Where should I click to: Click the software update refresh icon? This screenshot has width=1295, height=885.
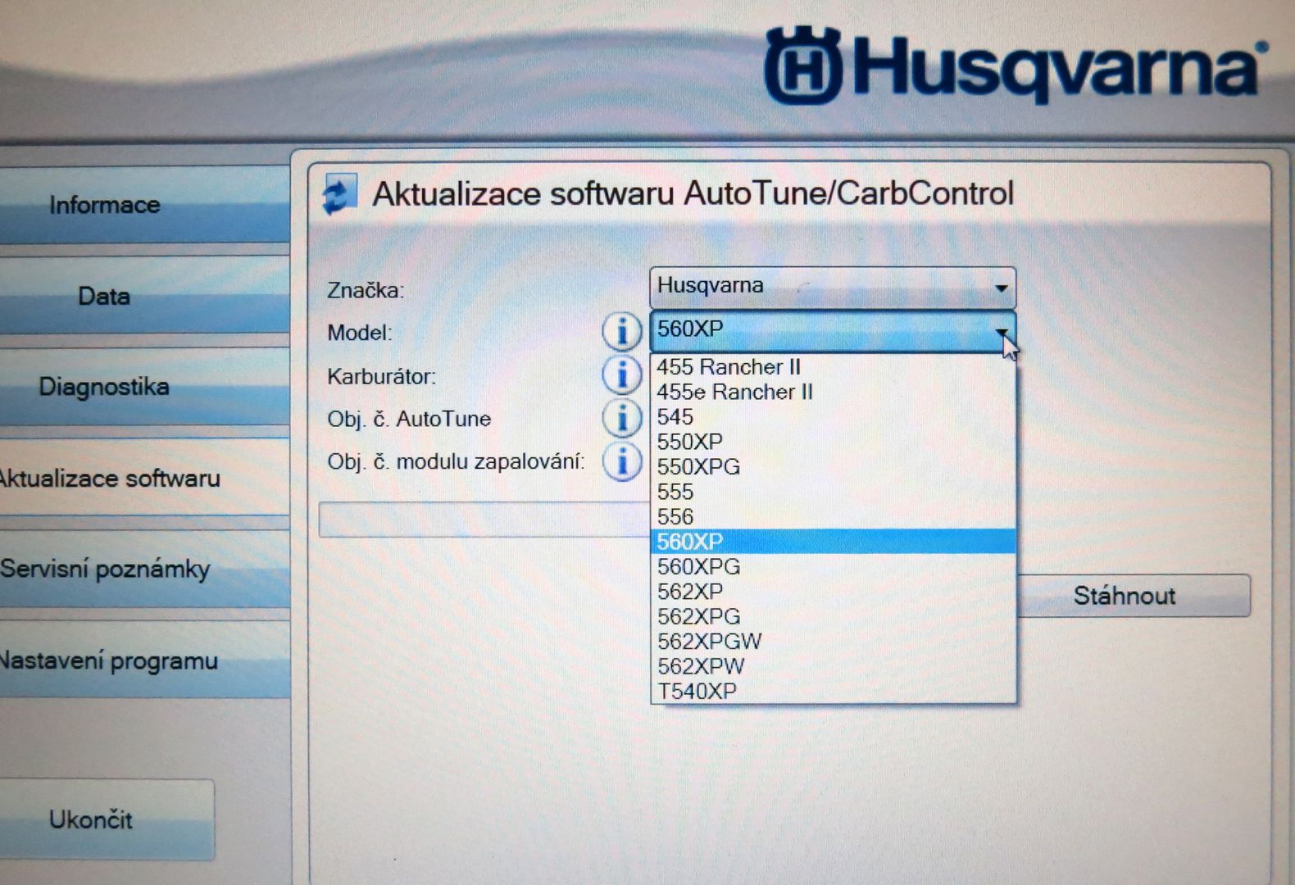click(339, 194)
